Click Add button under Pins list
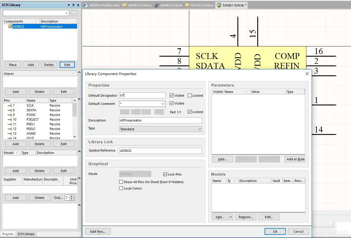The width and height of the screenshot is (351, 238). point(15,144)
